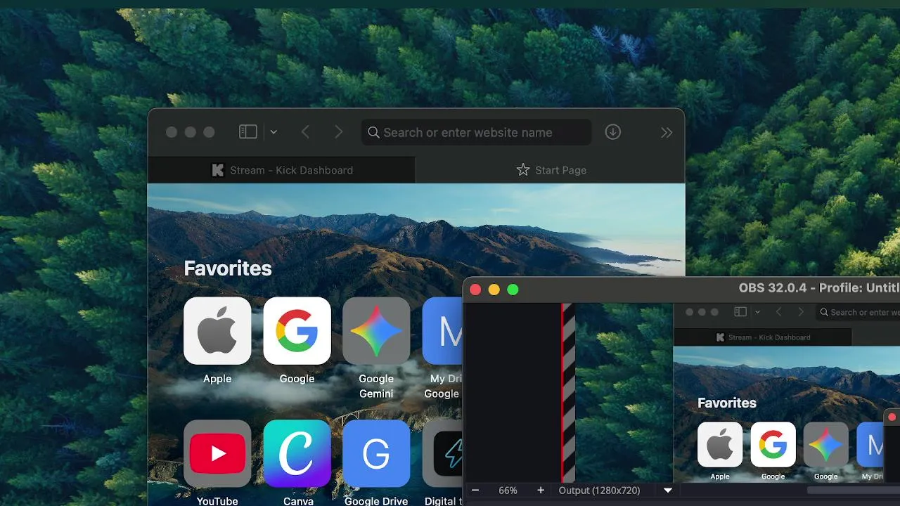Click the Google icon in OBS preview
Viewport: 900px width, 506px height.
tap(773, 444)
